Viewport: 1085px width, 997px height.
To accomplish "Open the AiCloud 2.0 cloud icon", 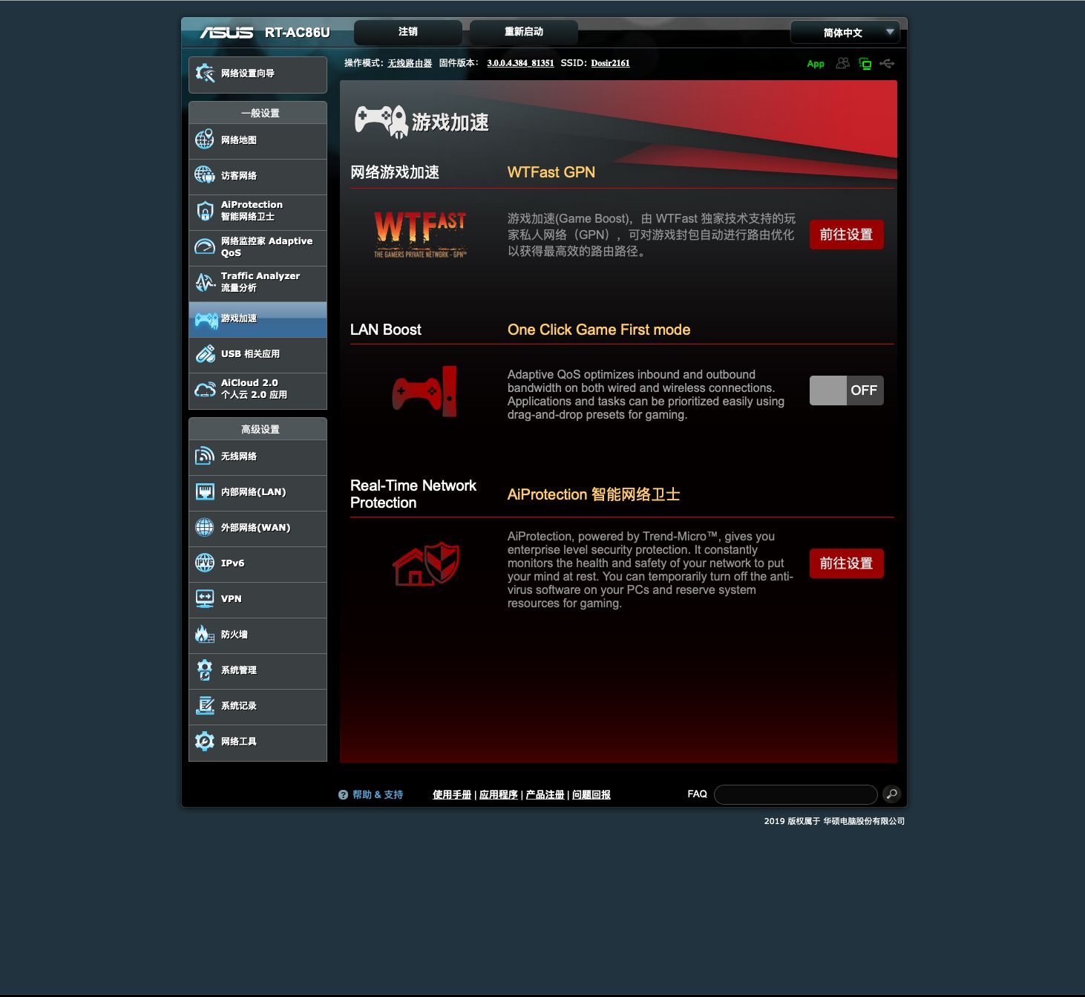I will point(205,389).
